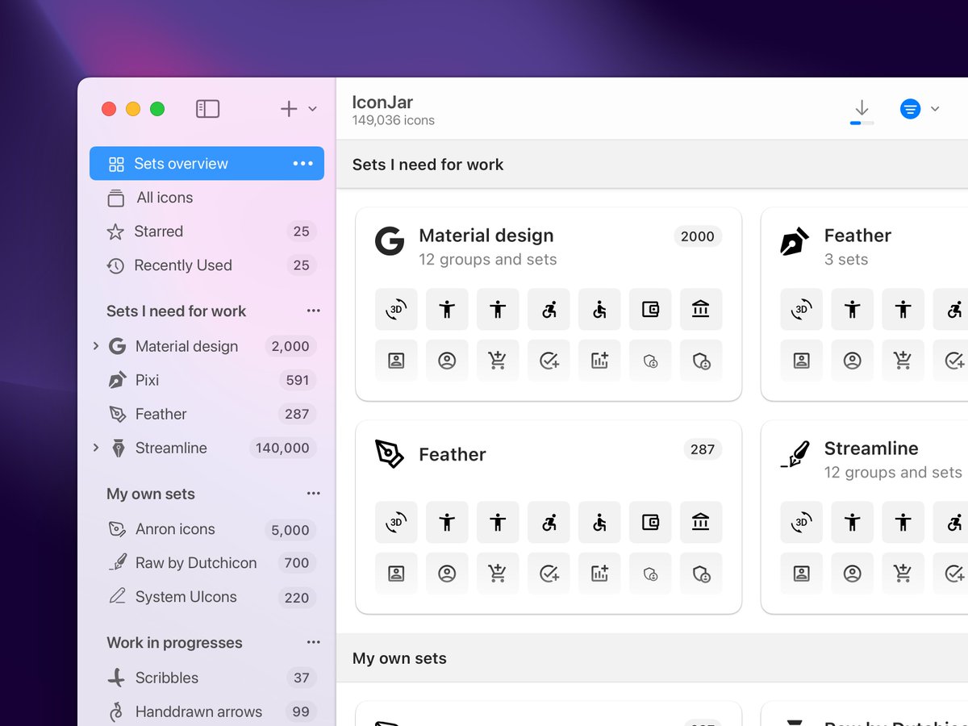Click the blue filter icon
Screen dimensions: 968x726
910,109
